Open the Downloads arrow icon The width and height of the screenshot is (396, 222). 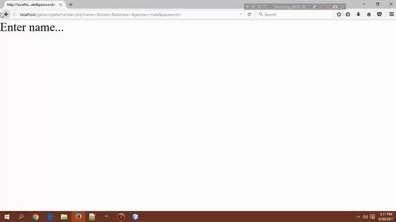tap(358, 14)
